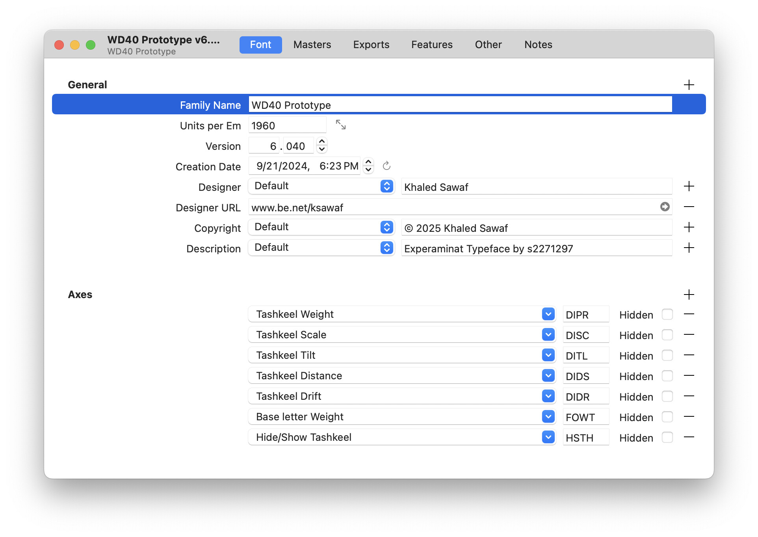The width and height of the screenshot is (758, 537).
Task: Remove the Tashkeel Tilt axis
Action: tap(689, 355)
